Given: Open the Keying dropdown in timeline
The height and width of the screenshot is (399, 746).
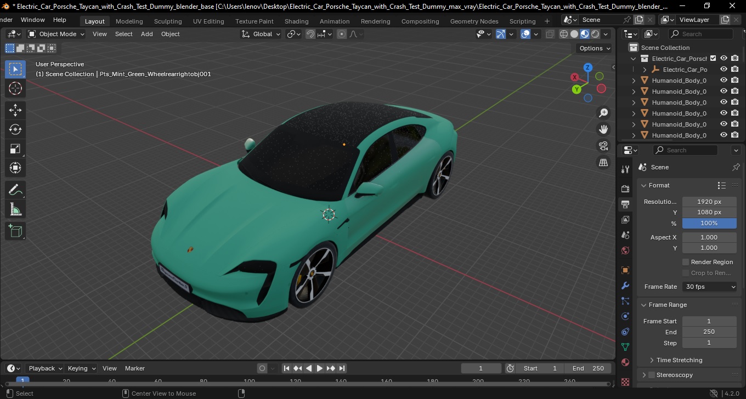Looking at the screenshot, I should tap(81, 368).
